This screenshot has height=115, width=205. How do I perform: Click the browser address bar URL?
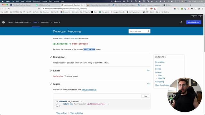click(66, 9)
